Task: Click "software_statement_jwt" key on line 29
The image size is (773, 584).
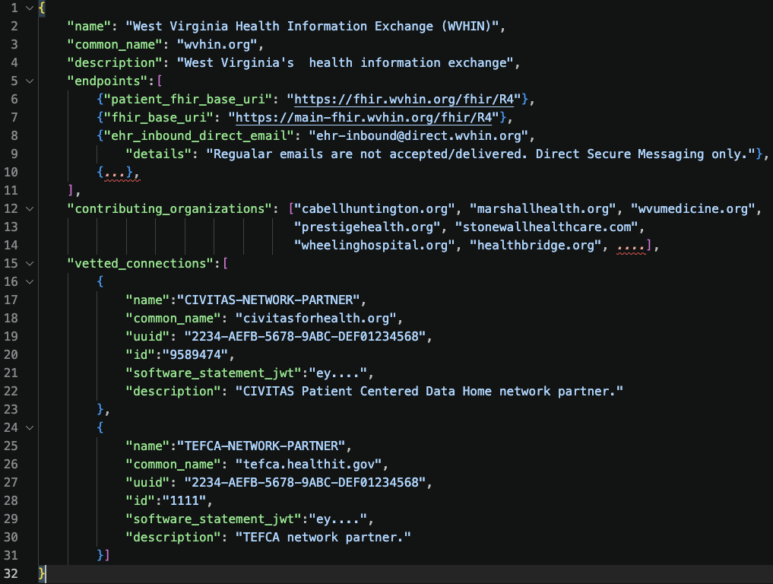Action: pyautogui.click(x=214, y=519)
